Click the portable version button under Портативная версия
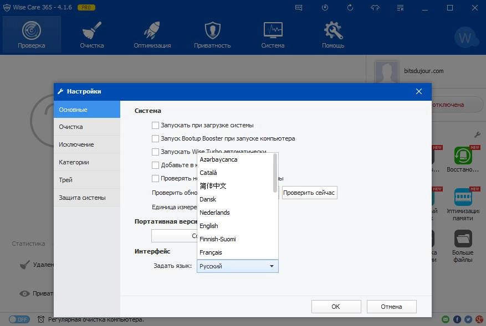The width and height of the screenshot is (486, 326). coord(174,236)
